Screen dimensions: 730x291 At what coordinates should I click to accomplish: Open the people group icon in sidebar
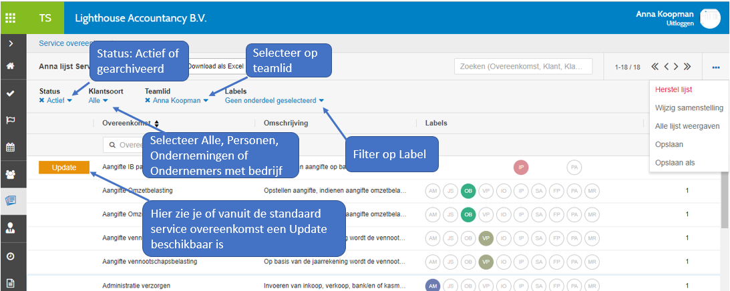[11, 174]
